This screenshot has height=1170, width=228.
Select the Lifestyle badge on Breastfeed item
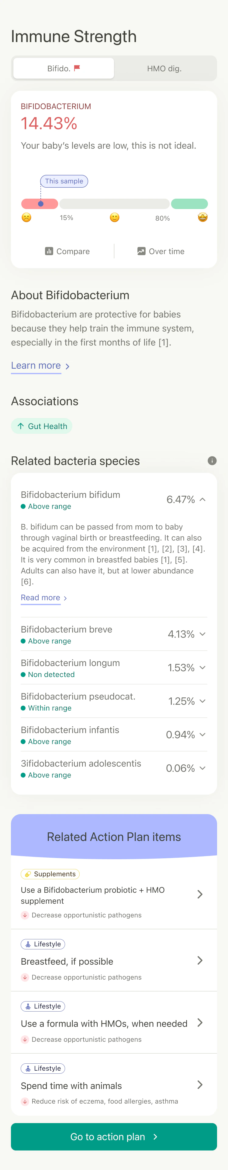43,944
